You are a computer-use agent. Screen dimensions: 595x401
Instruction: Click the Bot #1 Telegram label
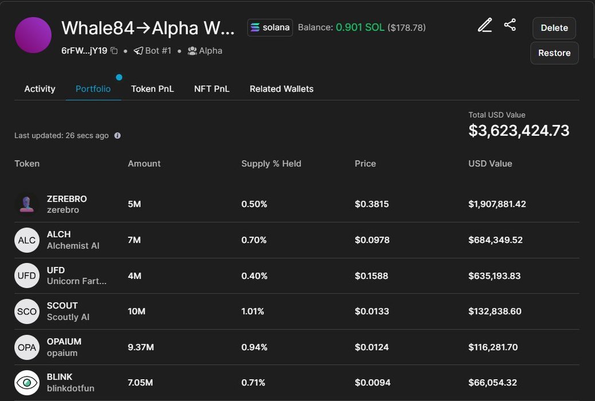click(152, 51)
